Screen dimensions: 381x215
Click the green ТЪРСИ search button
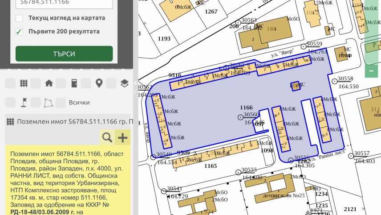pyautogui.click(x=64, y=54)
